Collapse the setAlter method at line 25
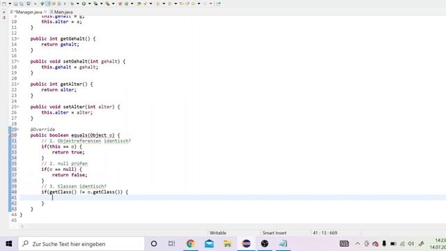The height and width of the screenshot is (251, 446). click(x=18, y=107)
